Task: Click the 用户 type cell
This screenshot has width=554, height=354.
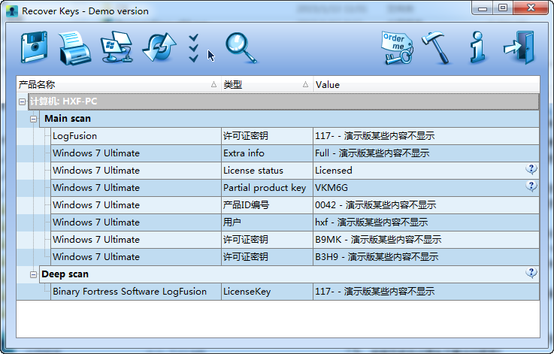Action: point(267,222)
